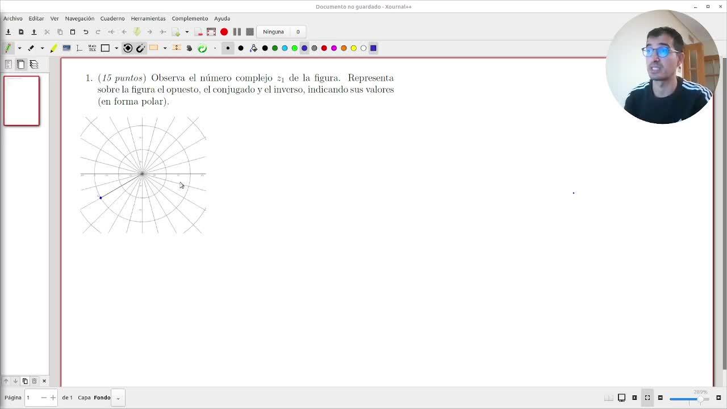The width and height of the screenshot is (727, 409).
Task: Increase page number with plus button
Action: tap(53, 398)
